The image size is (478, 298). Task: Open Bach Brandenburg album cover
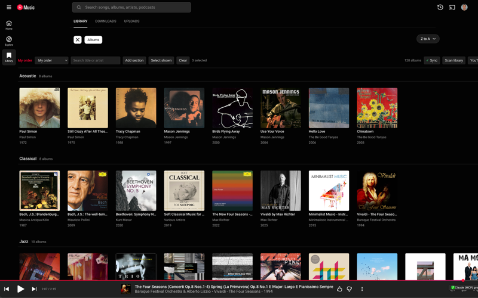[x=39, y=191]
